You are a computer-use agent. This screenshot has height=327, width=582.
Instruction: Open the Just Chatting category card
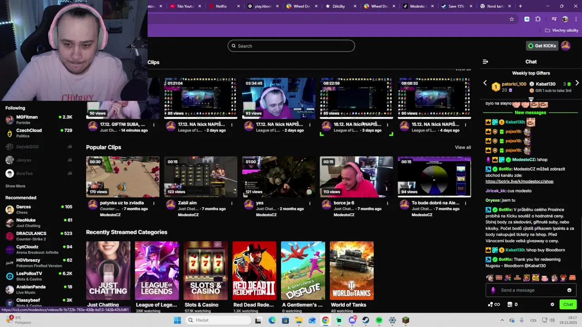[x=108, y=271]
